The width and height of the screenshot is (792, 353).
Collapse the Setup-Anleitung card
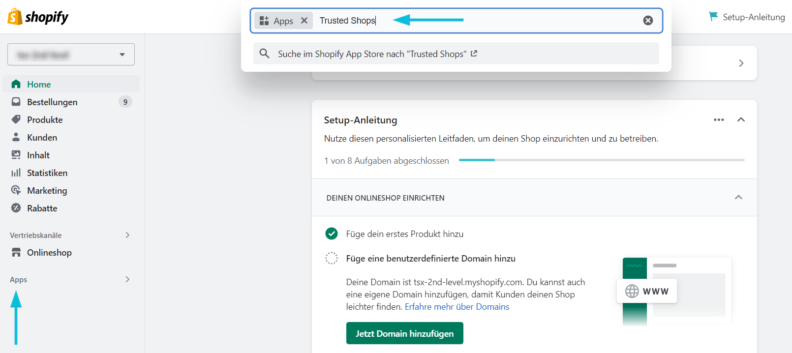tap(741, 119)
